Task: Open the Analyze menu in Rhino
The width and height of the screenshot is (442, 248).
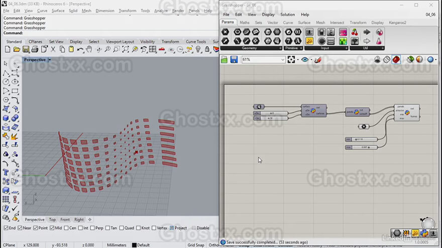Action: (x=161, y=11)
